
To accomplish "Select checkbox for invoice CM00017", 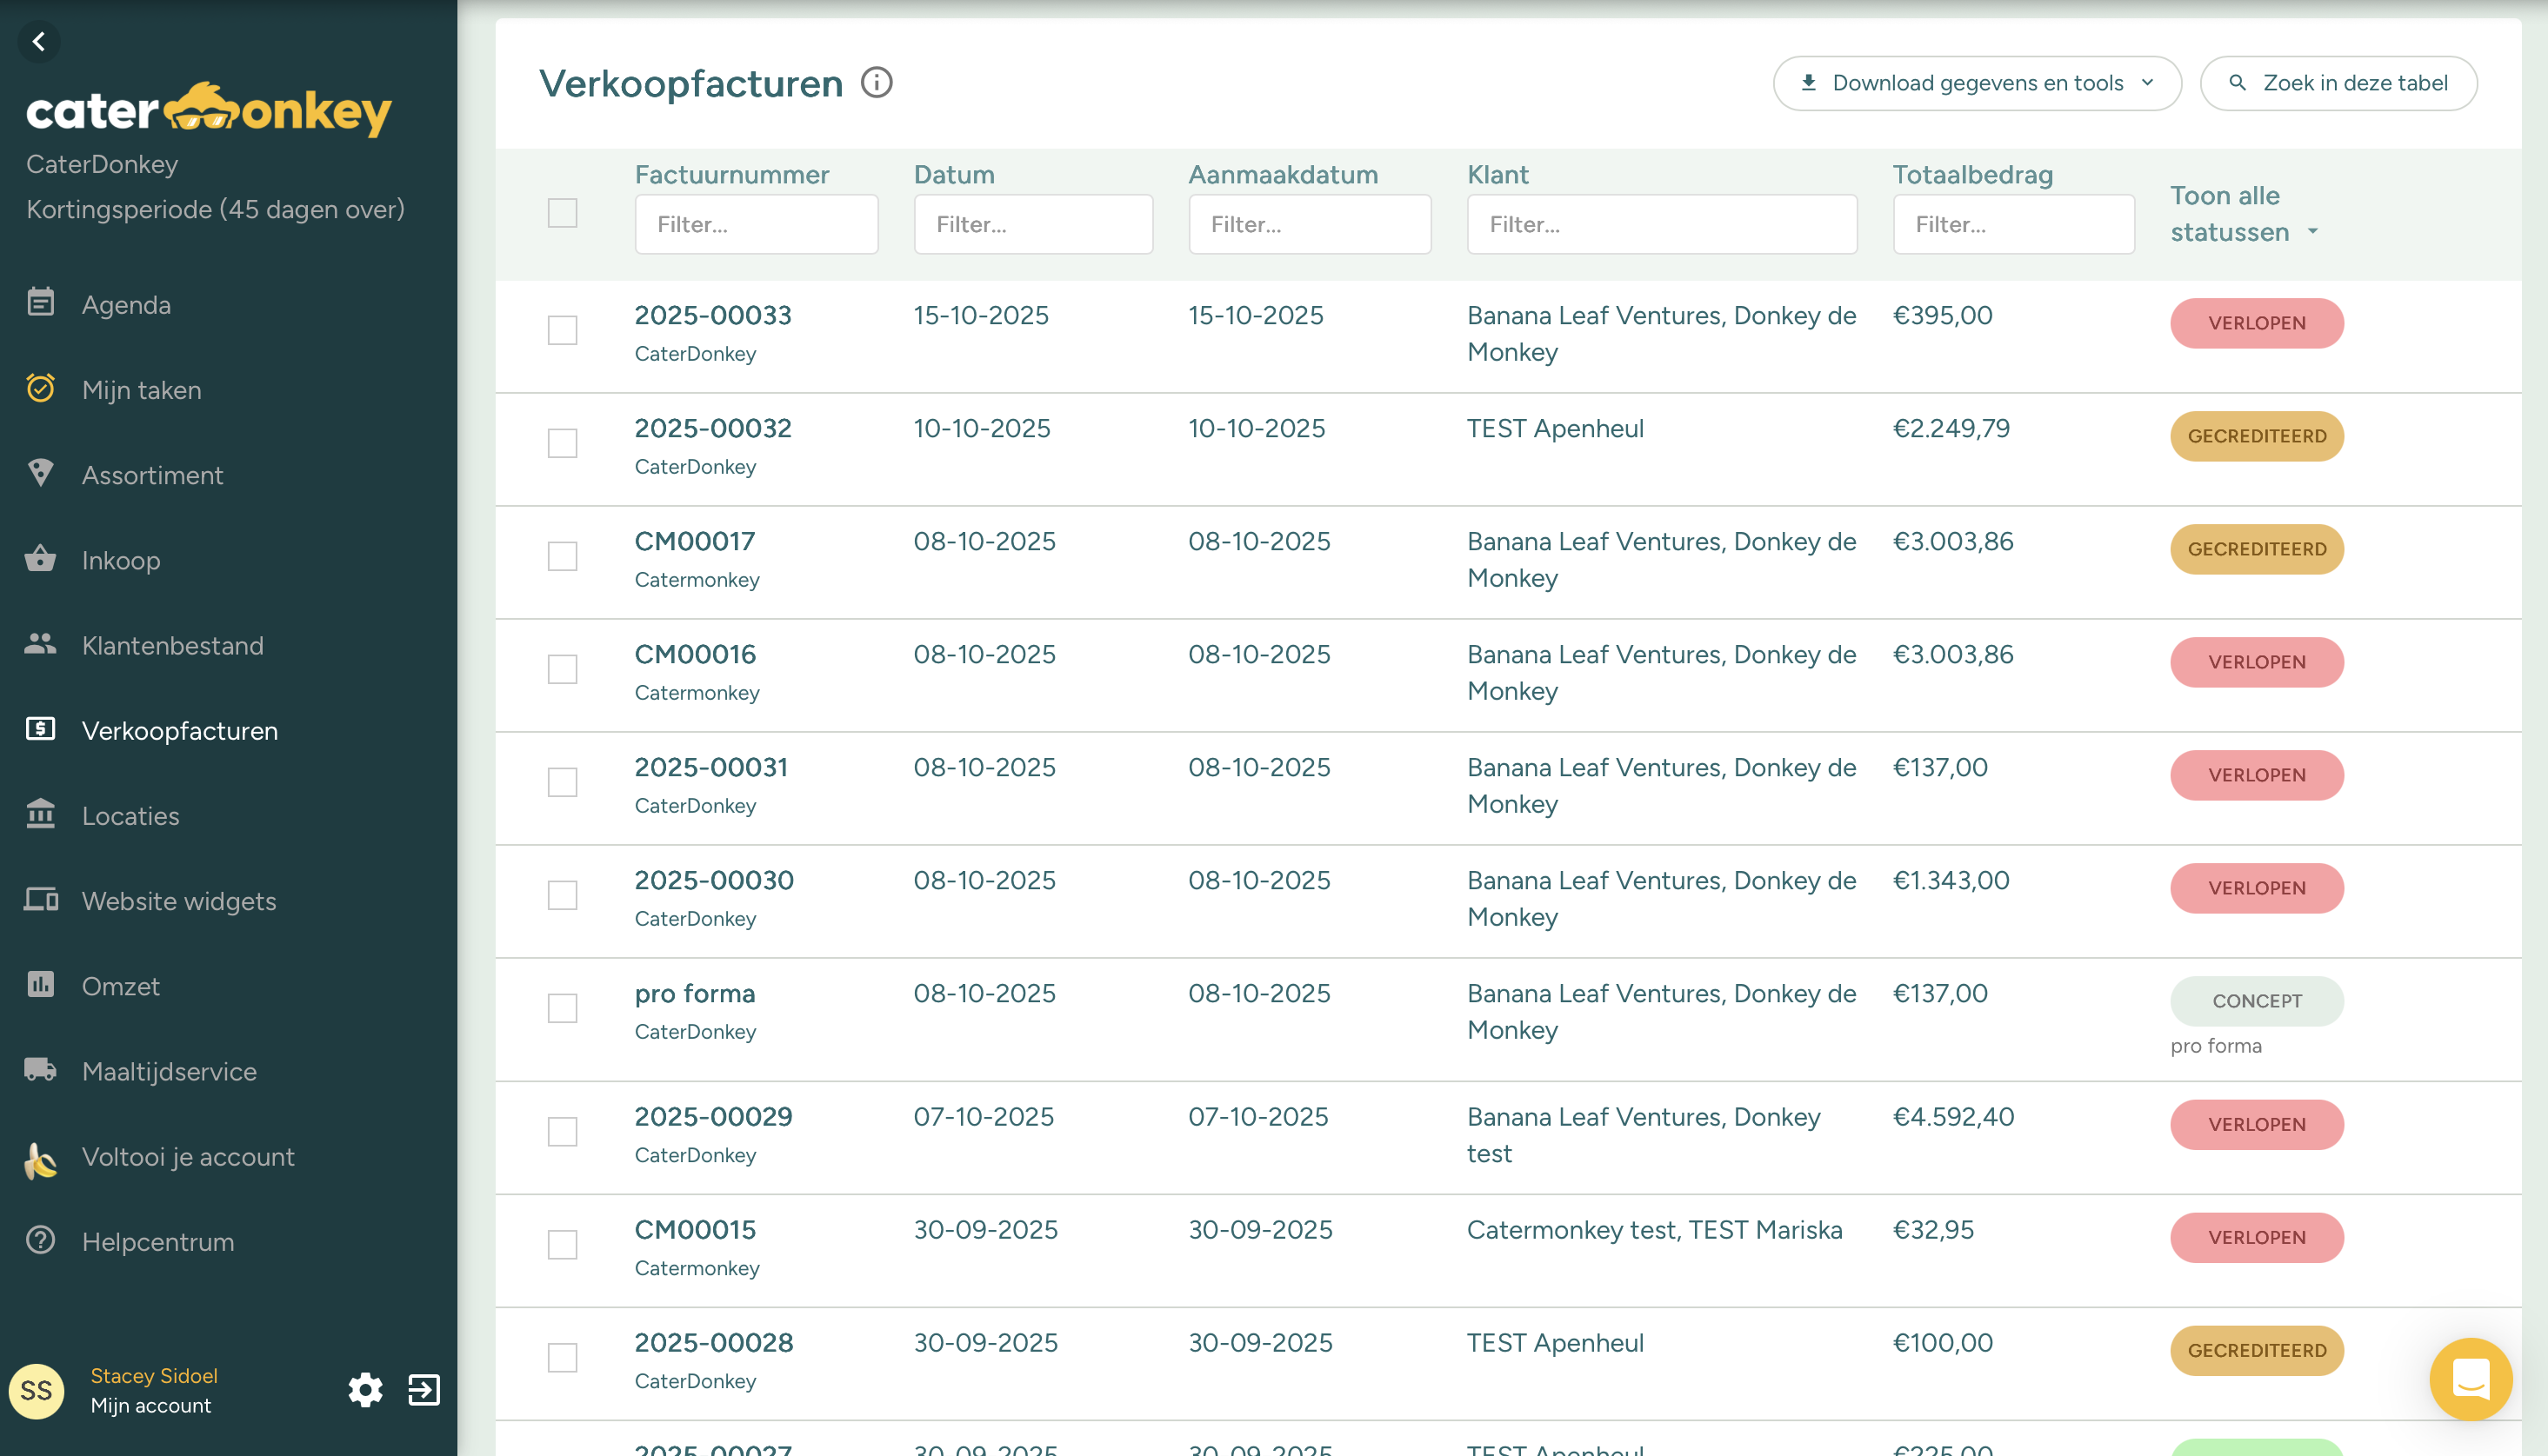I will coord(563,556).
